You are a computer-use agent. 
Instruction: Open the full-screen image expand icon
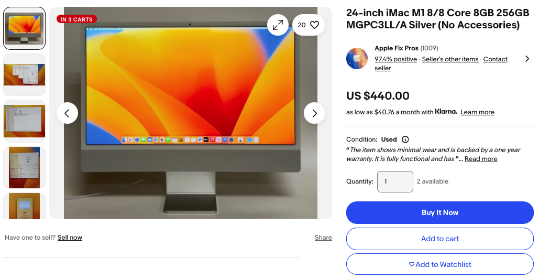pyautogui.click(x=278, y=25)
